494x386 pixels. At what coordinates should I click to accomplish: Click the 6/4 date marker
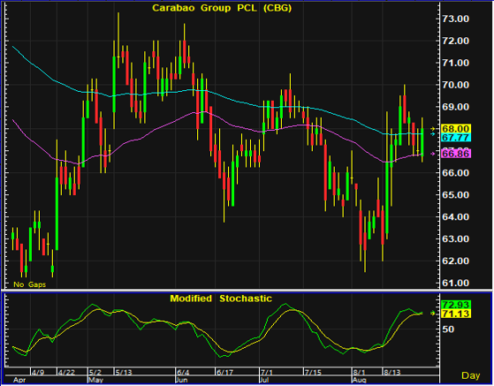pyautogui.click(x=183, y=372)
